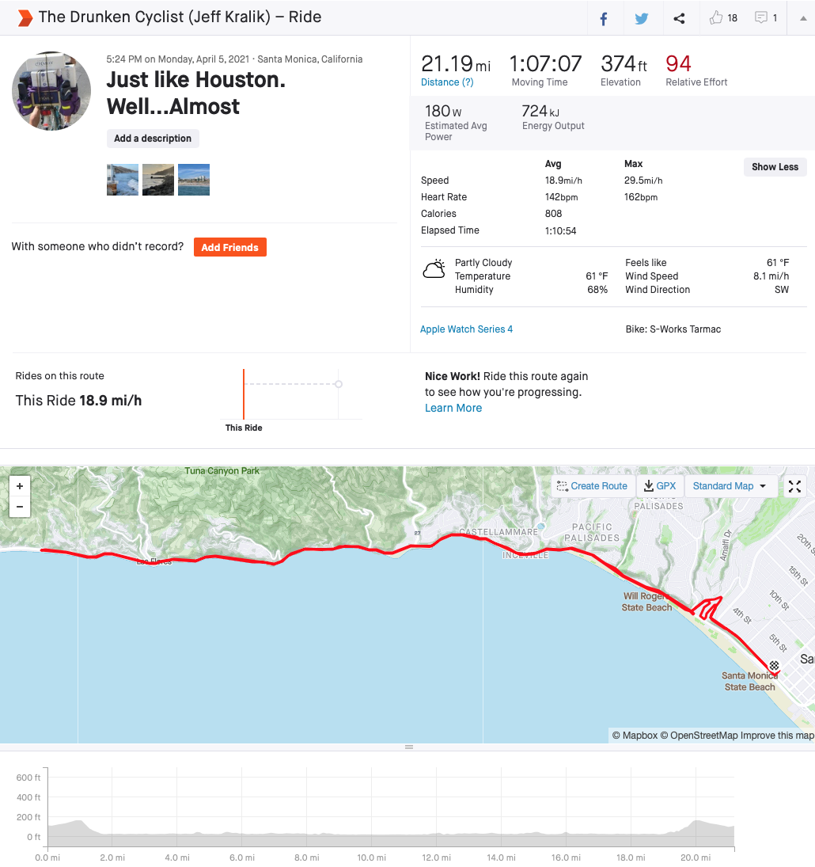This screenshot has width=815, height=867.
Task: Download the GPX file
Action: pos(660,486)
